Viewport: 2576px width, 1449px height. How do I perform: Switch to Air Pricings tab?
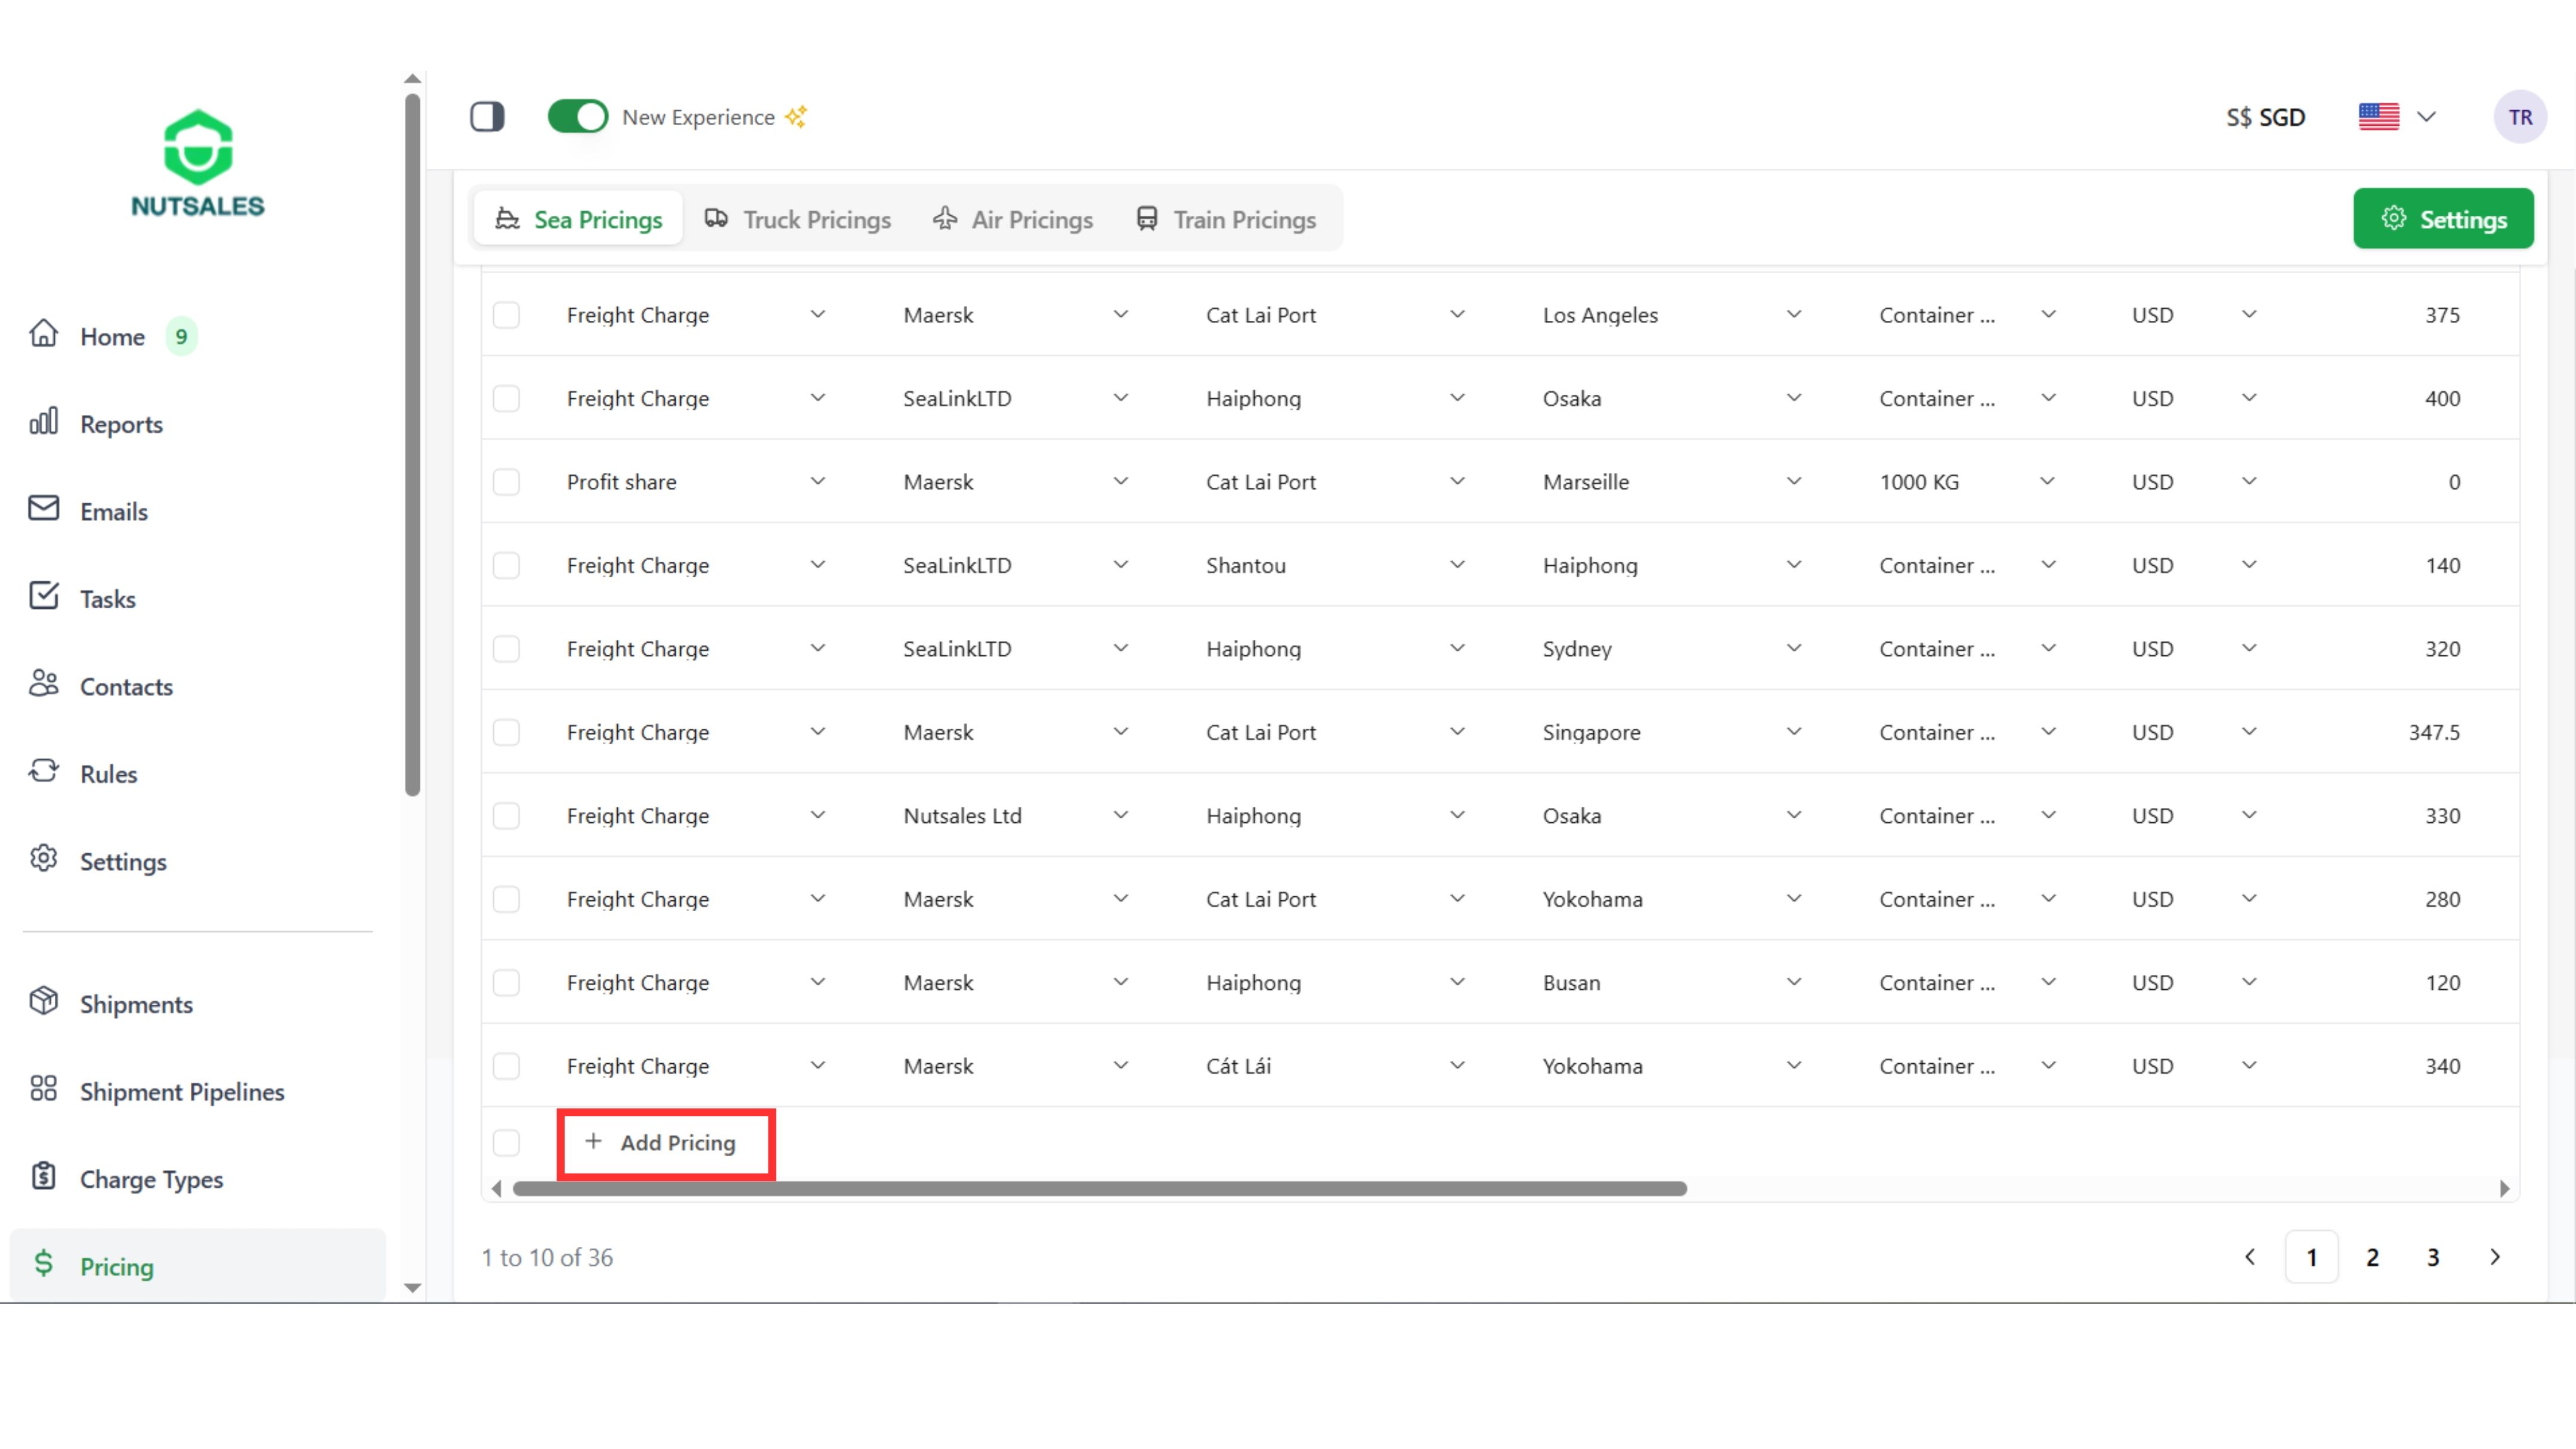(1013, 220)
